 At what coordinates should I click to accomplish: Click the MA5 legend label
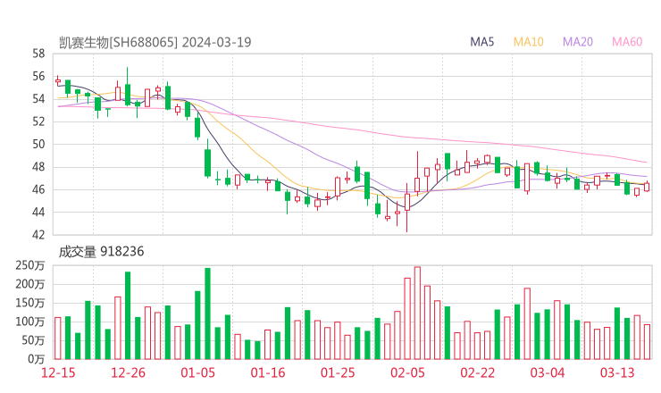click(x=481, y=42)
